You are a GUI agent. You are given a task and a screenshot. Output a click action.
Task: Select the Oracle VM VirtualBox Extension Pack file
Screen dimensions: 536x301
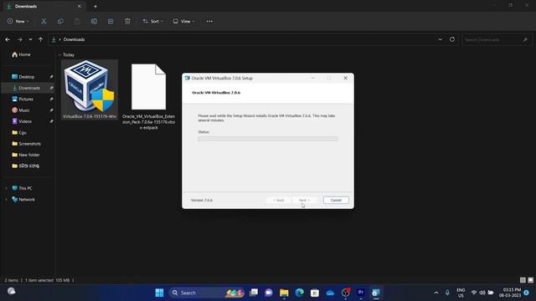[149, 97]
